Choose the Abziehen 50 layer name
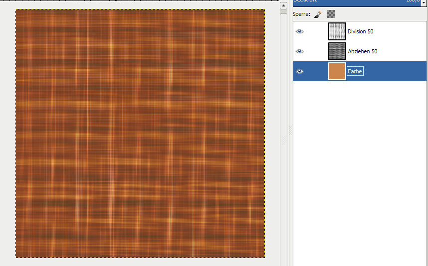This screenshot has height=266, width=428. click(362, 52)
